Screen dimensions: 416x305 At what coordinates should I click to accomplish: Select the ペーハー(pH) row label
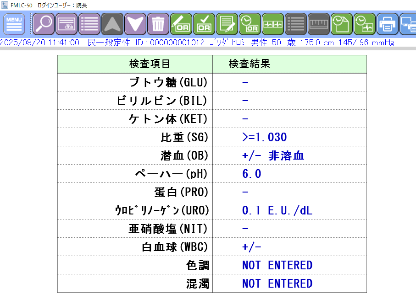(171, 174)
